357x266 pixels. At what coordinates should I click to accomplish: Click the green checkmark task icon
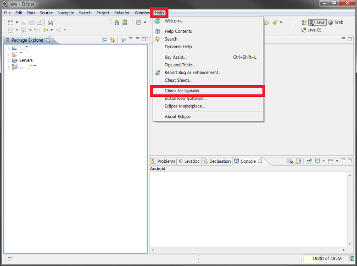click(138, 22)
